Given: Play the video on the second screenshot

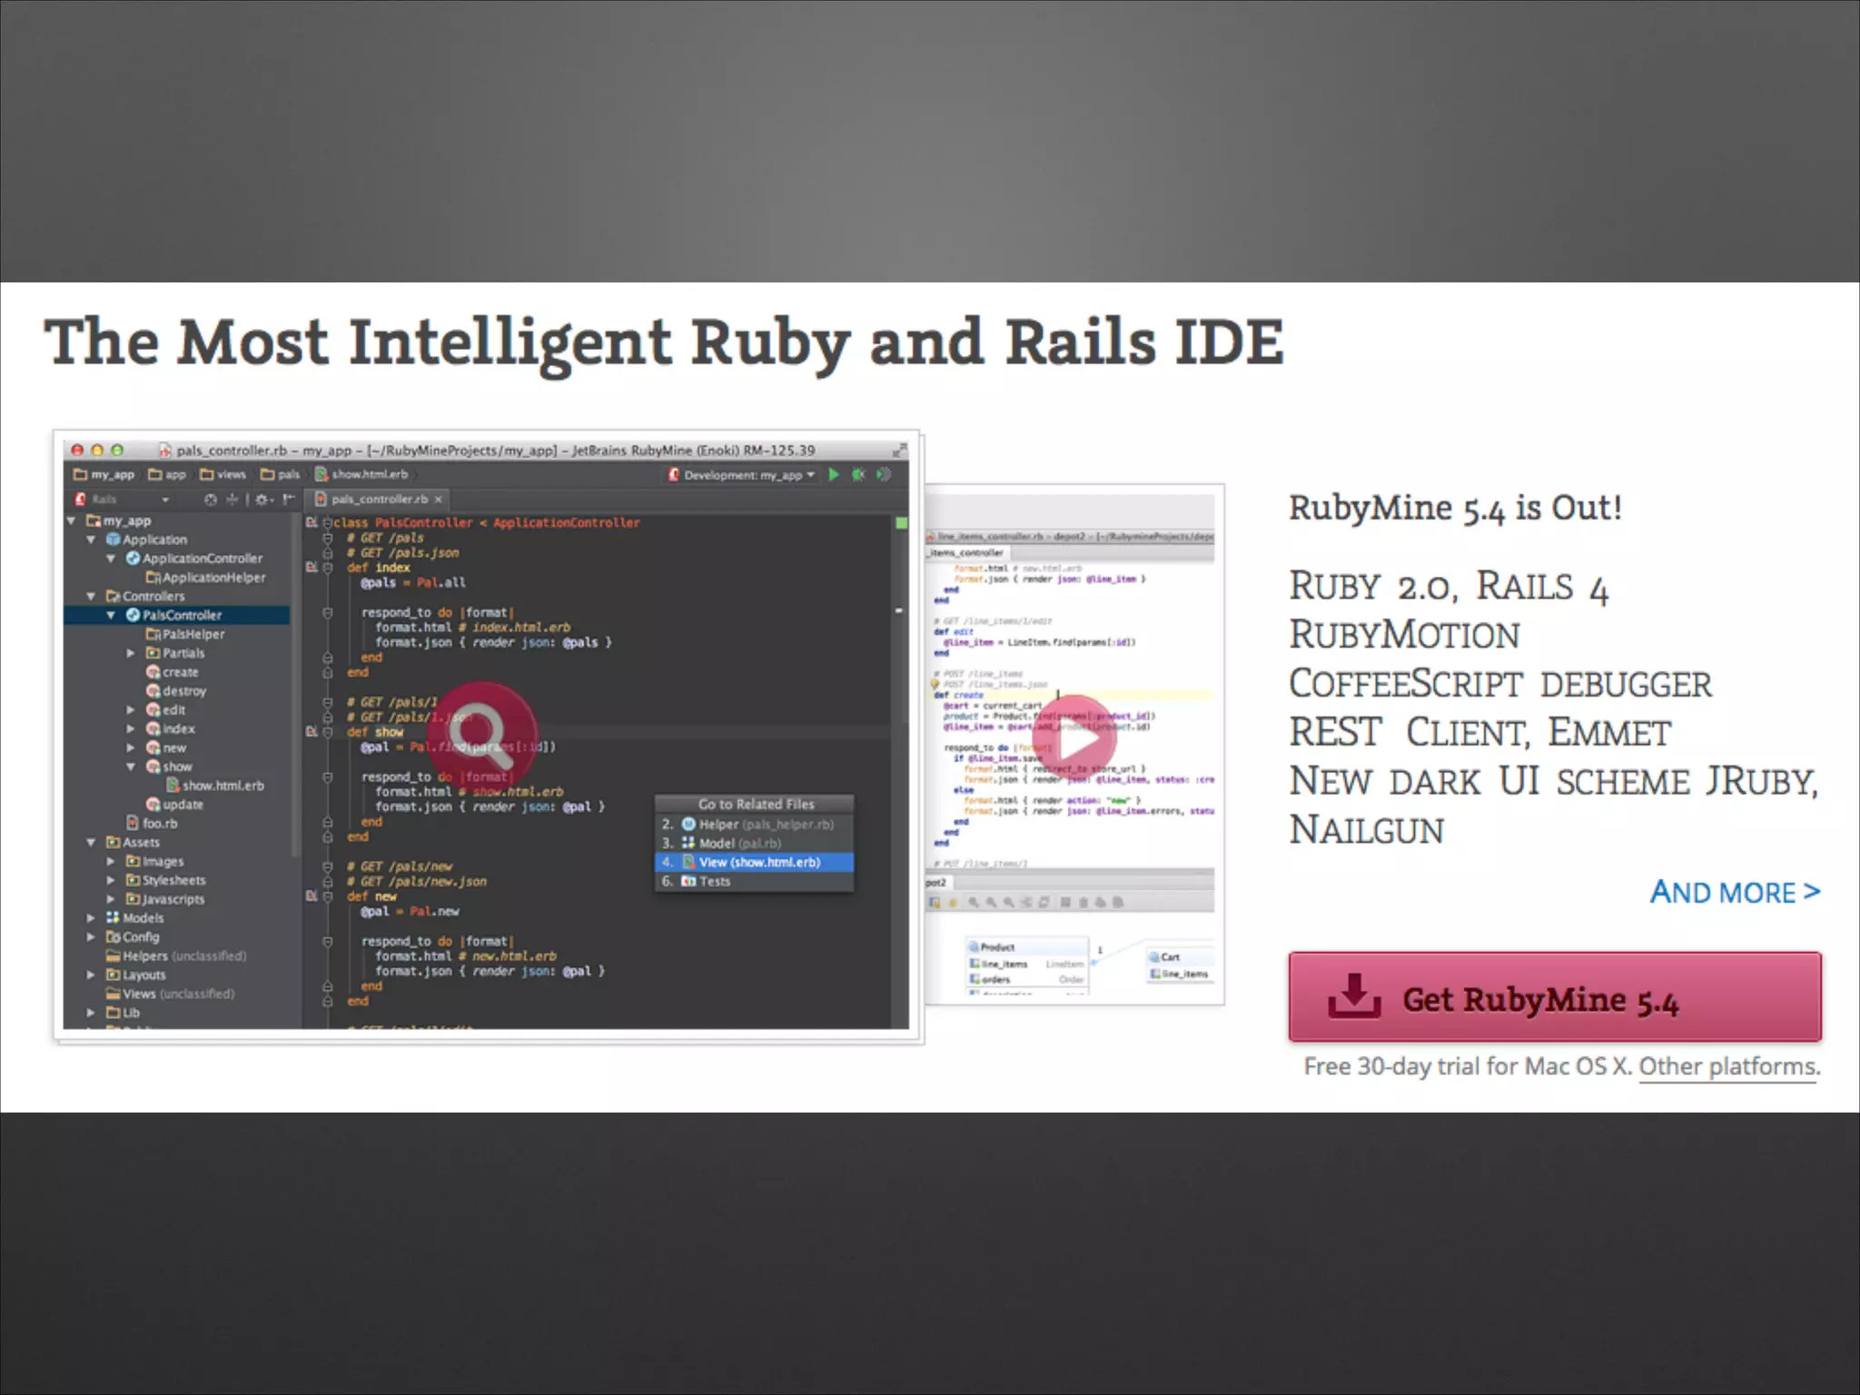Looking at the screenshot, I should point(1075,738).
